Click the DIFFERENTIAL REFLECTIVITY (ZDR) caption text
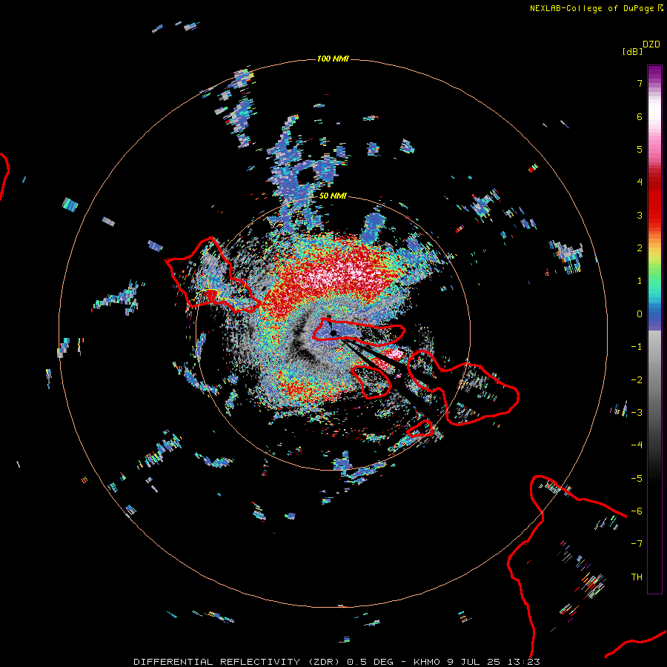 (x=237, y=662)
